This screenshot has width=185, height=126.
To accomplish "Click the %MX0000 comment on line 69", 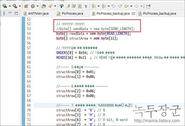I will pos(95,105).
